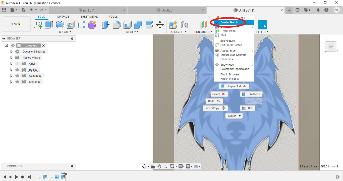Click the New Component icon in Assemble

coord(173,25)
